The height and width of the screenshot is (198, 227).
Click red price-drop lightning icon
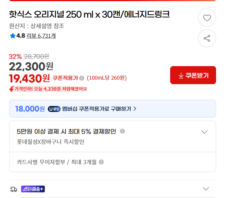click(x=12, y=89)
